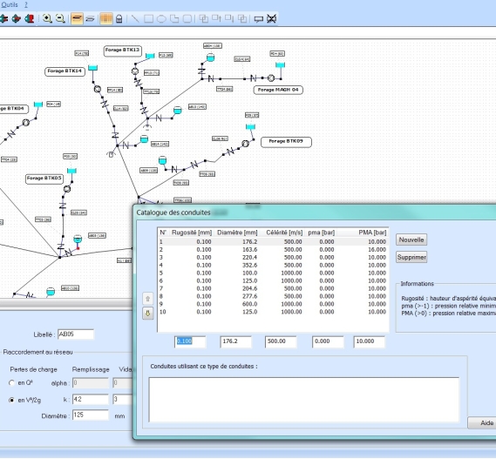The height and width of the screenshot is (459, 496).
Task: Click the padlock lock icon
Action: point(119,19)
